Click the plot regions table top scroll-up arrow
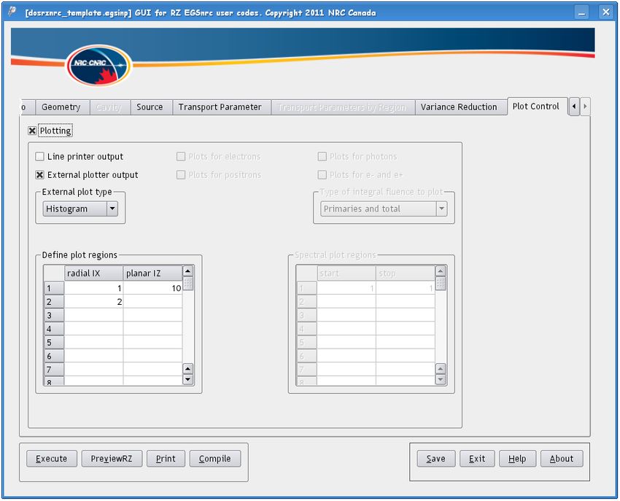 [187, 271]
